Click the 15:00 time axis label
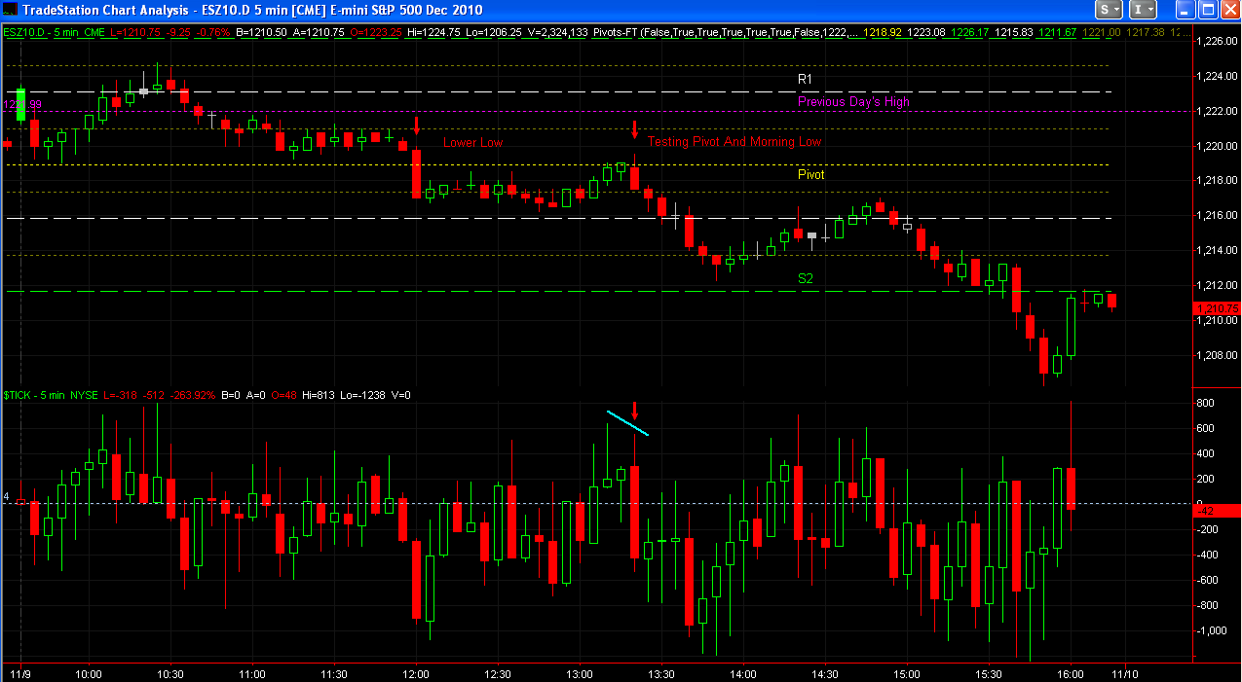This screenshot has height=682, width=1242. (907, 672)
